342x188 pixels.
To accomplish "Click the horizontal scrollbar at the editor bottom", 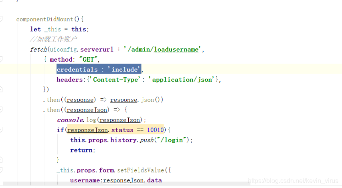I will [x=127, y=184].
